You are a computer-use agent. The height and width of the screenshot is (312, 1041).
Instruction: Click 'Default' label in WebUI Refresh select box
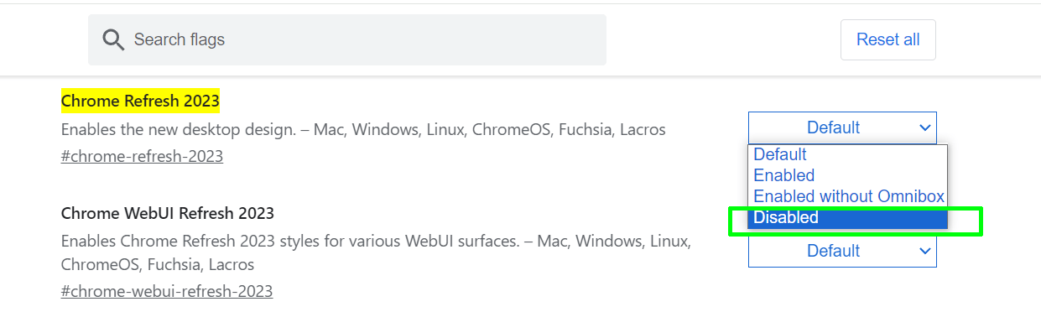tap(833, 251)
